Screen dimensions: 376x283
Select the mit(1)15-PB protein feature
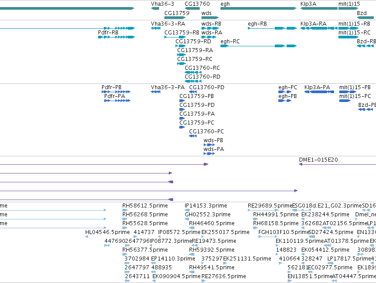[348, 92]
